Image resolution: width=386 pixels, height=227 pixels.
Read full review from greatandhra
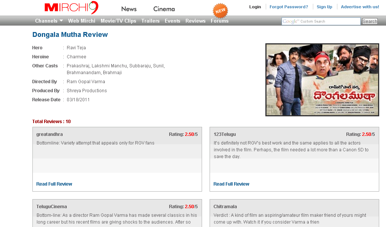coord(54,184)
